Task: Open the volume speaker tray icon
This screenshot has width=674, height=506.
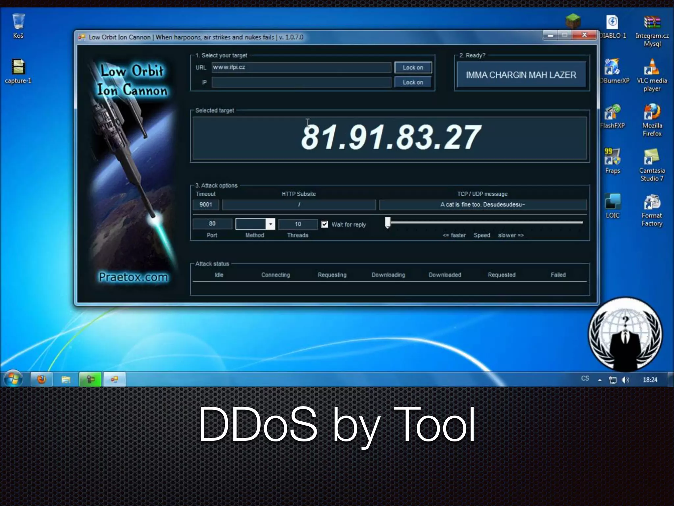Action: 625,380
